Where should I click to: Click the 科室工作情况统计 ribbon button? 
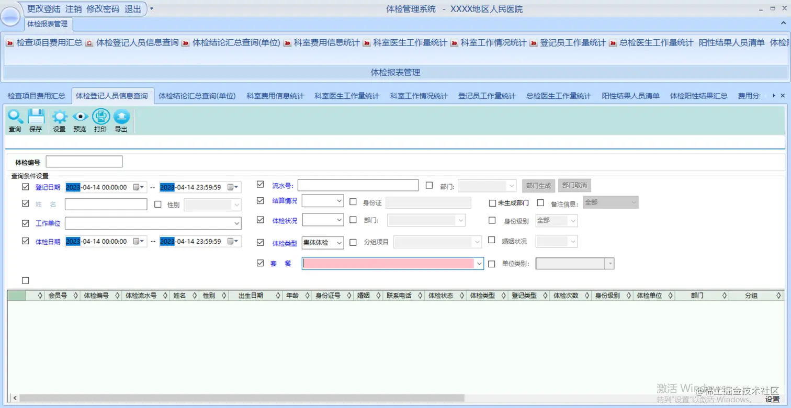point(489,43)
